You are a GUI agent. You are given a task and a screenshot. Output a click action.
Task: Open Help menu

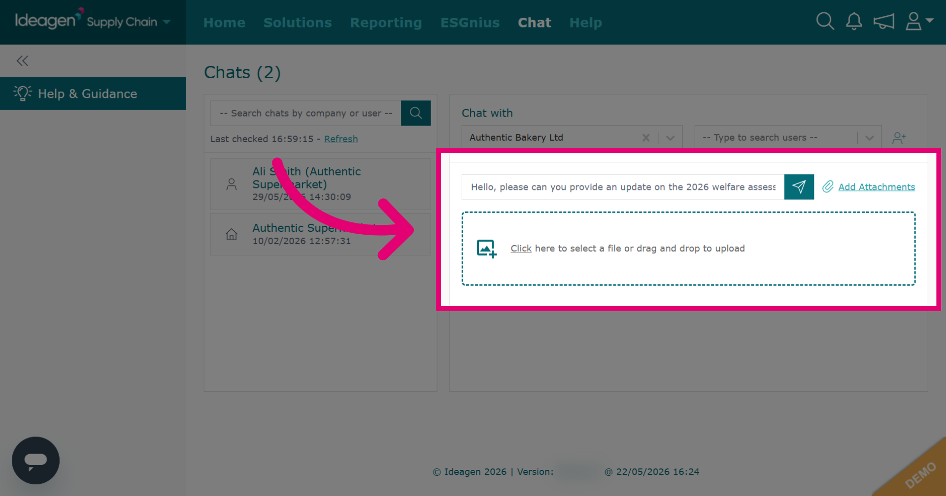tap(586, 23)
